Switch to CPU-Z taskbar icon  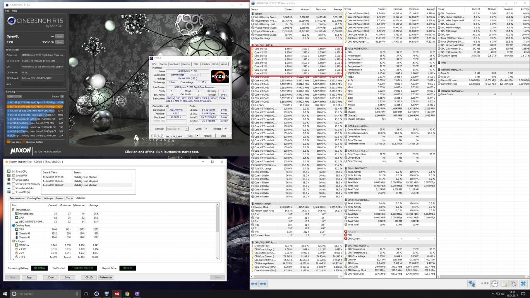tap(137, 294)
